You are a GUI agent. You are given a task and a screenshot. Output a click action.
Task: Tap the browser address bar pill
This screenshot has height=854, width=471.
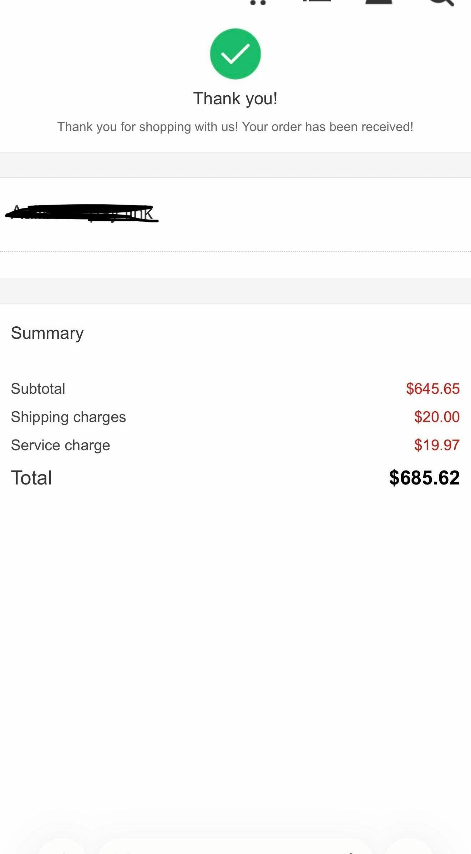coord(235,848)
